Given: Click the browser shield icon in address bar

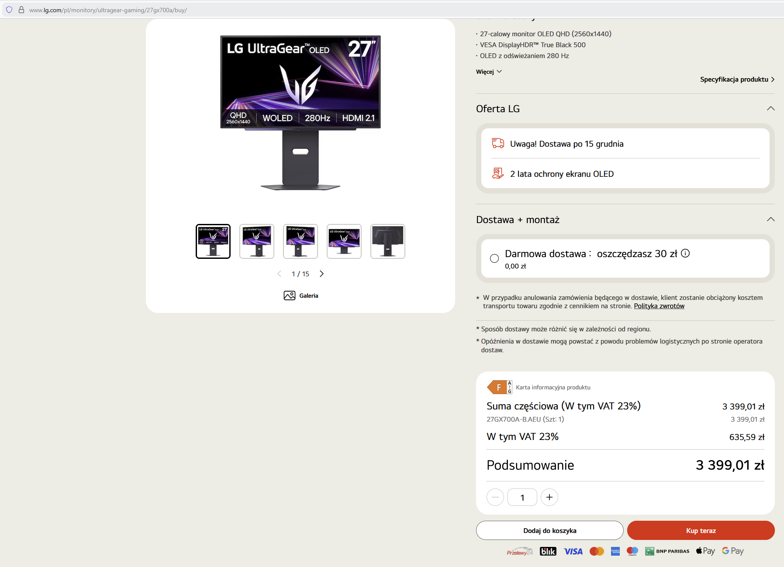Looking at the screenshot, I should (x=9, y=10).
